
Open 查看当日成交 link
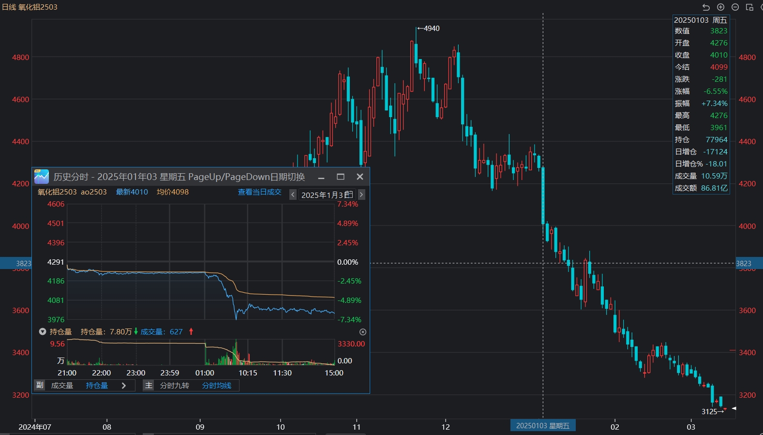click(259, 192)
